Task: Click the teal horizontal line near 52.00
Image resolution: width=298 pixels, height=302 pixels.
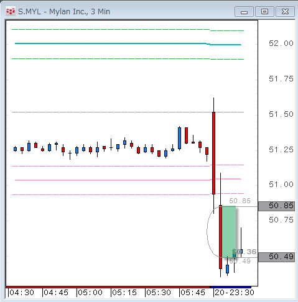Action: [128, 43]
